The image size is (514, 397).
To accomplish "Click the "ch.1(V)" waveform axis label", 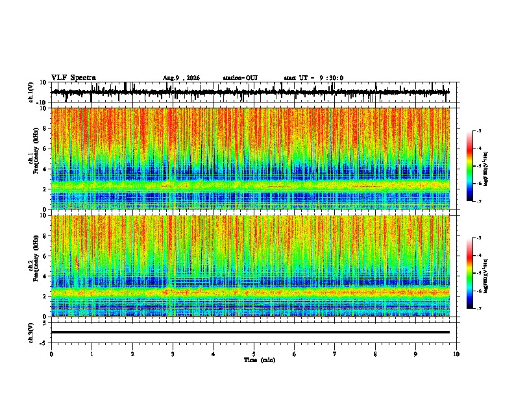I will pos(31,92).
